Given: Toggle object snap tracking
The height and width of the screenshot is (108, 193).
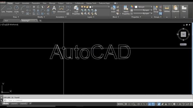Looking at the screenshot, I should click(150, 104).
